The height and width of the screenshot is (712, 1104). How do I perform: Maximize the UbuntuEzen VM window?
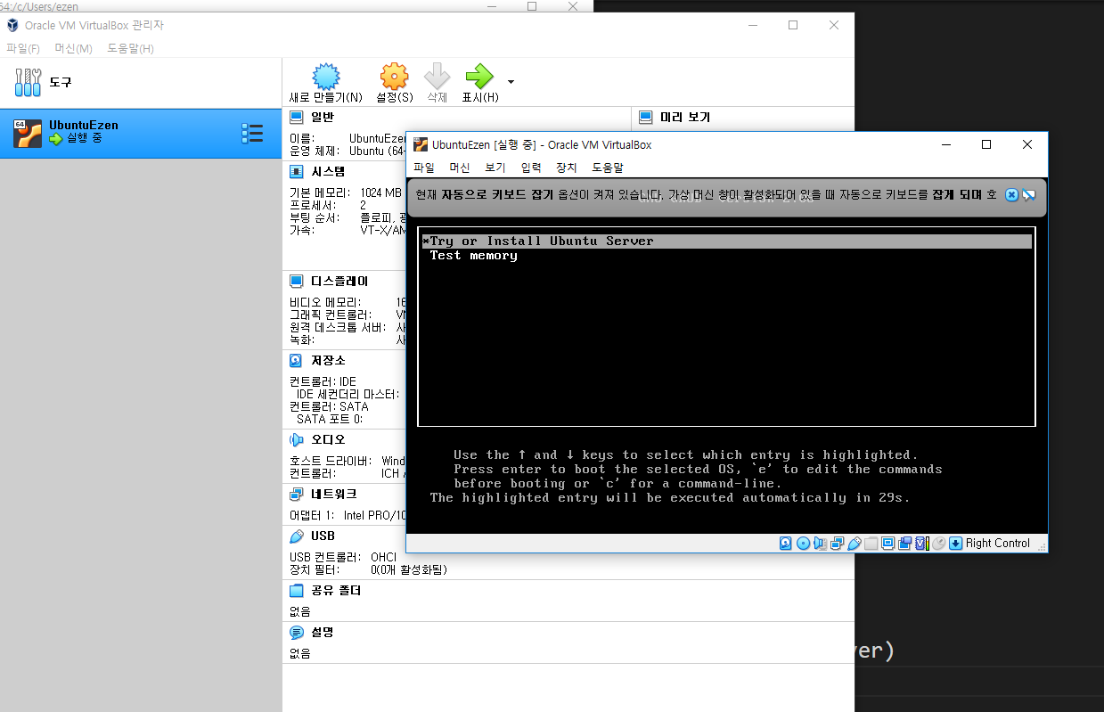coord(986,144)
